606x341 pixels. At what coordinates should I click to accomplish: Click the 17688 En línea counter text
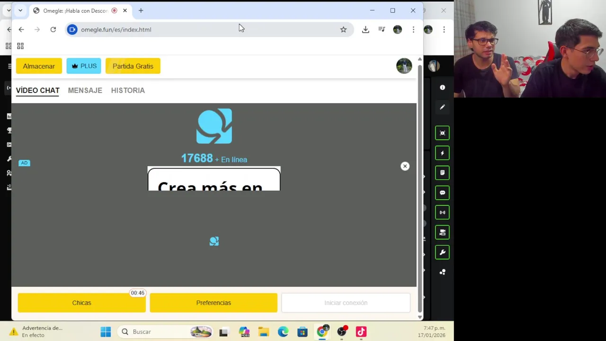214,159
